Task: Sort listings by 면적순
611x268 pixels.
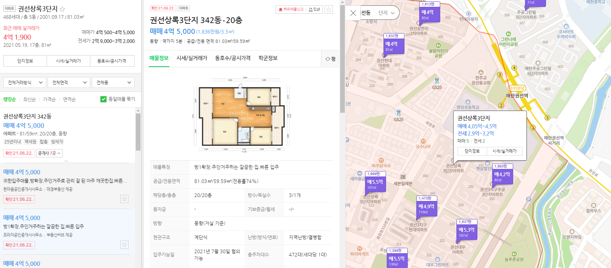Action: (69, 99)
